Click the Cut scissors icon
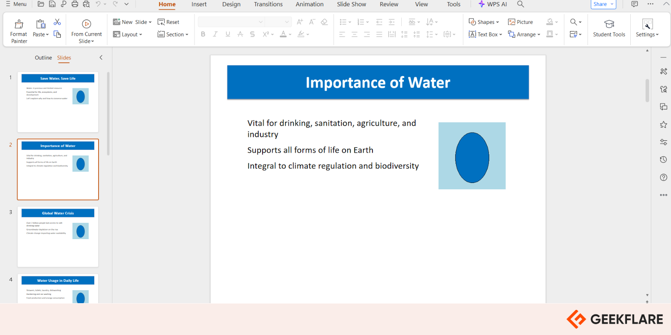The width and height of the screenshot is (671, 335). [x=57, y=22]
